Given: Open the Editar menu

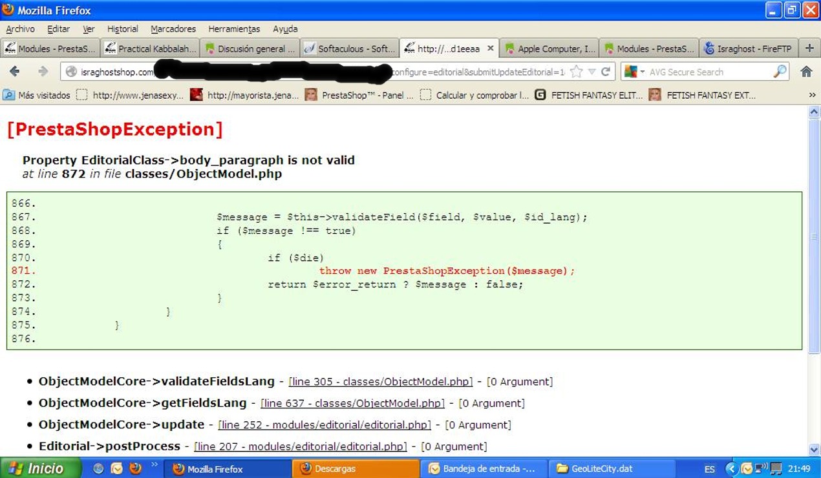Looking at the screenshot, I should [58, 29].
